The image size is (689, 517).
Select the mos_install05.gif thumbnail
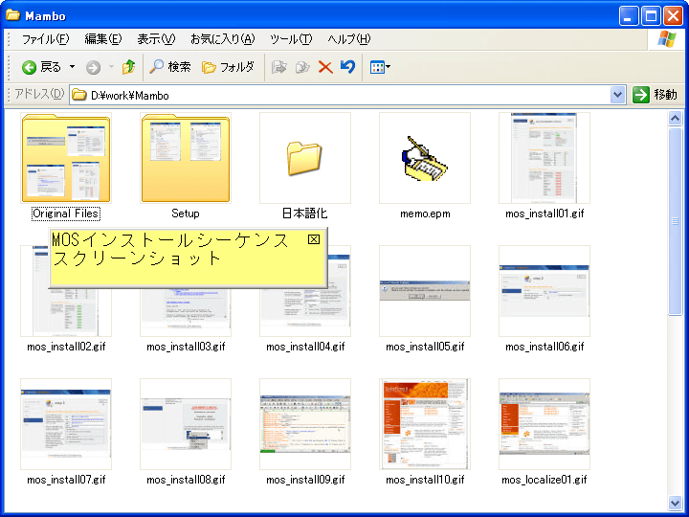[425, 291]
